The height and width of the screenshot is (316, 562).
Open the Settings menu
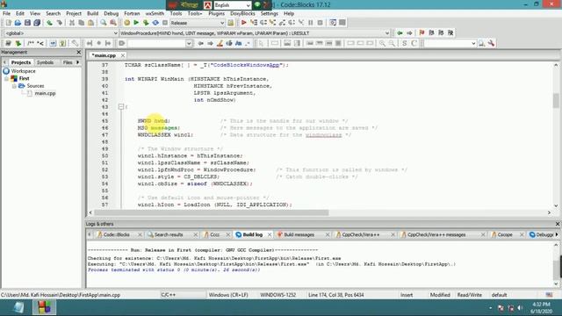click(270, 14)
